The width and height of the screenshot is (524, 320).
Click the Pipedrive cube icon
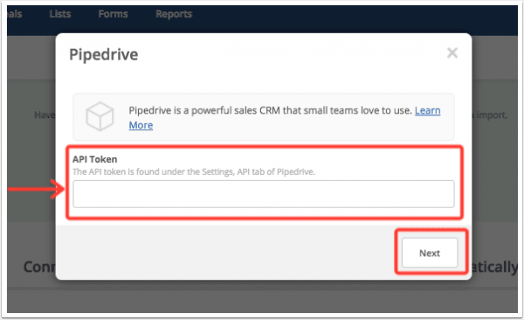[x=100, y=116]
